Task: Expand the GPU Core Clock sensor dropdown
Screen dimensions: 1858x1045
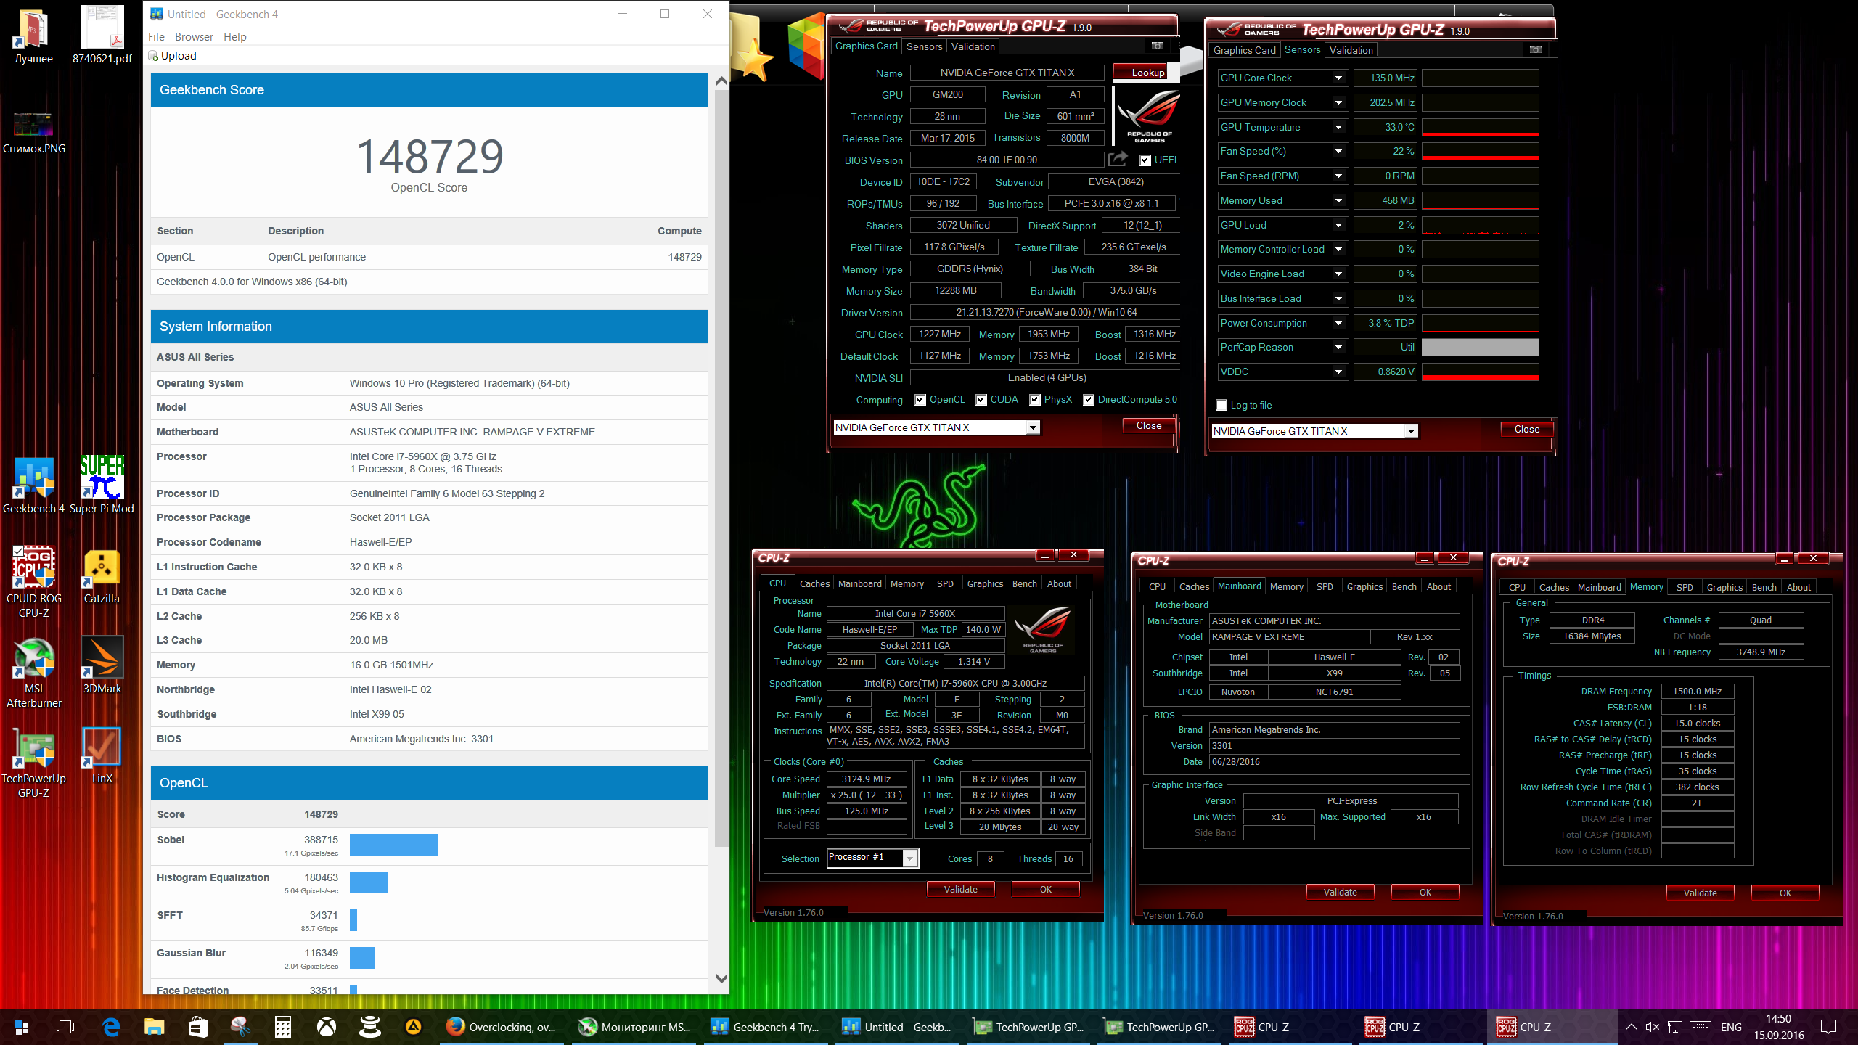Action: pos(1338,78)
